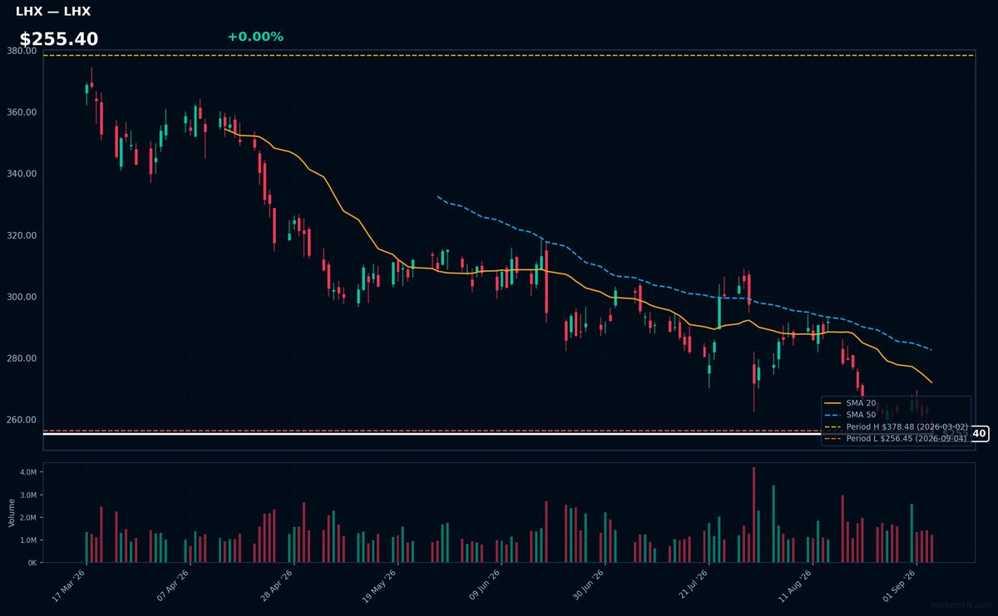Image resolution: width=998 pixels, height=616 pixels.
Task: Click the Period L $256.45 legend entry
Action: coord(897,438)
